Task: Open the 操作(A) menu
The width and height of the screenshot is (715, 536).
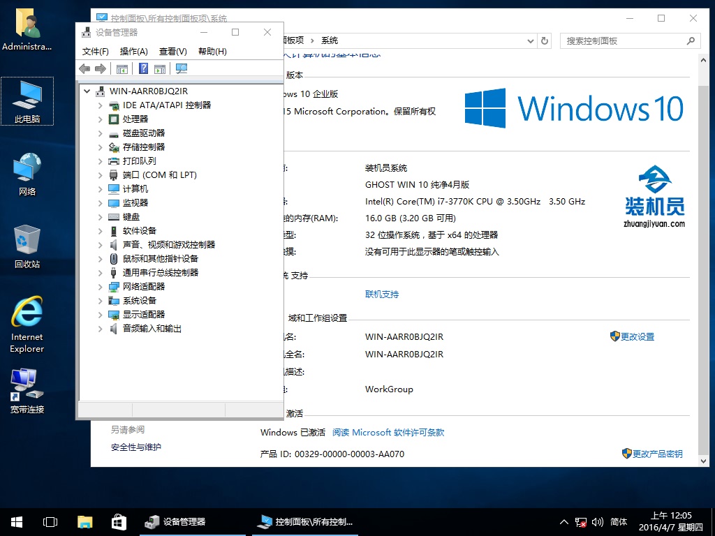Action: coord(133,52)
